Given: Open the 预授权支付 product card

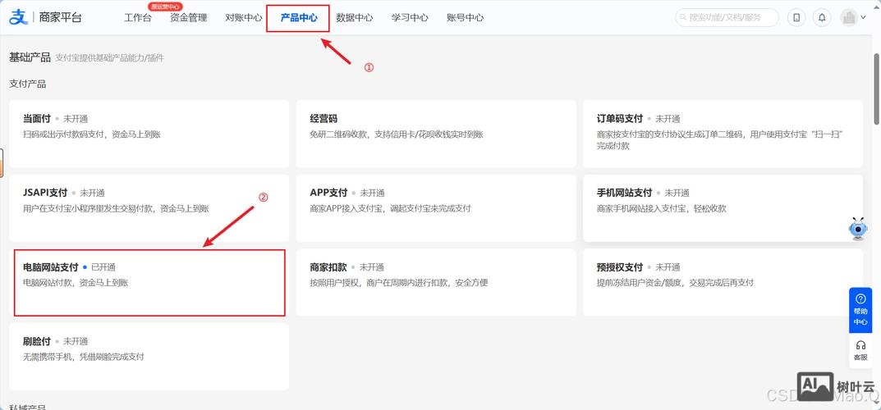Looking at the screenshot, I should tap(723, 283).
